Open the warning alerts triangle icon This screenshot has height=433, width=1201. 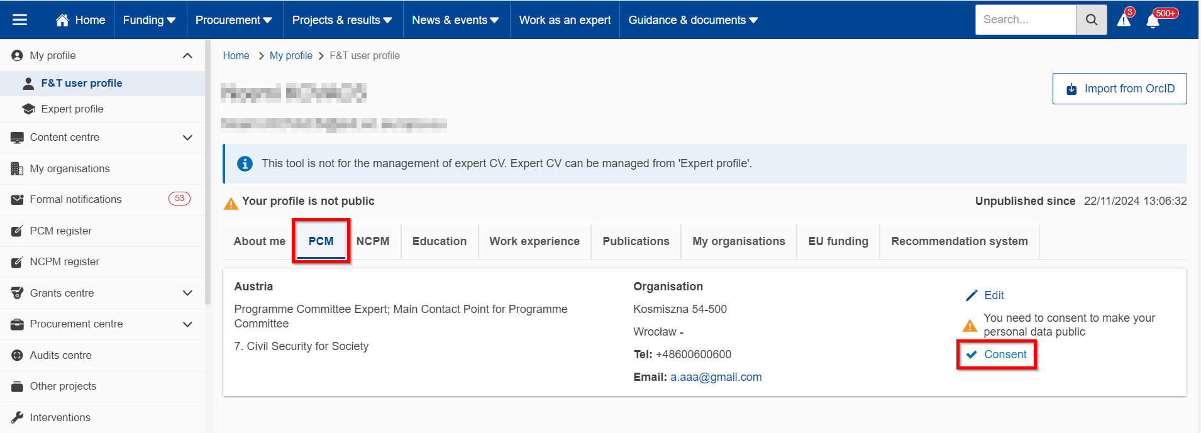pos(1124,20)
